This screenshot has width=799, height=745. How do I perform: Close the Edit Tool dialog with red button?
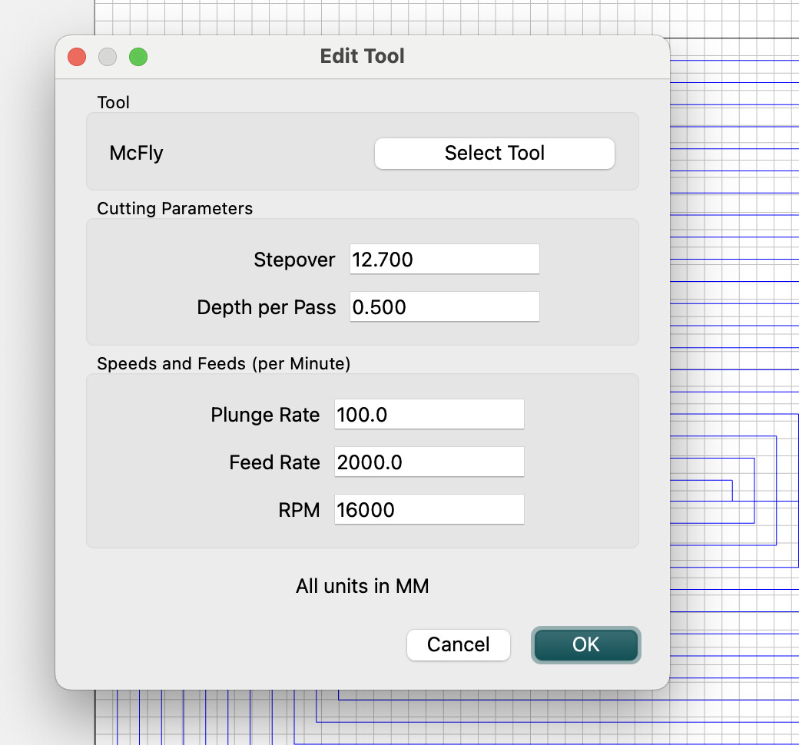point(77,57)
